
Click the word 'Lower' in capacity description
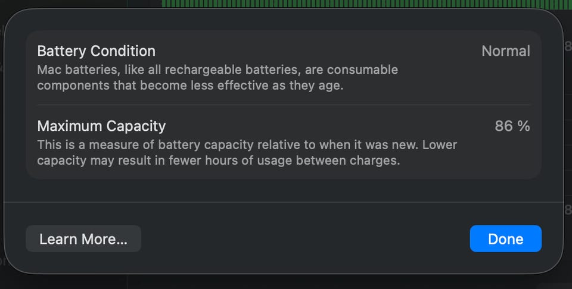click(440, 145)
